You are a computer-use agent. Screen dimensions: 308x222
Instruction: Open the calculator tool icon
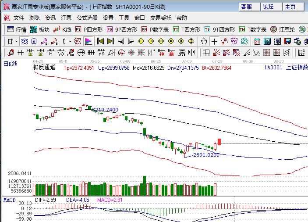[x=267, y=41]
